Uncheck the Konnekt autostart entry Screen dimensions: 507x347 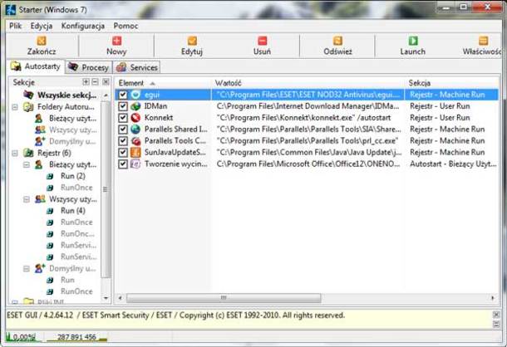coord(123,118)
